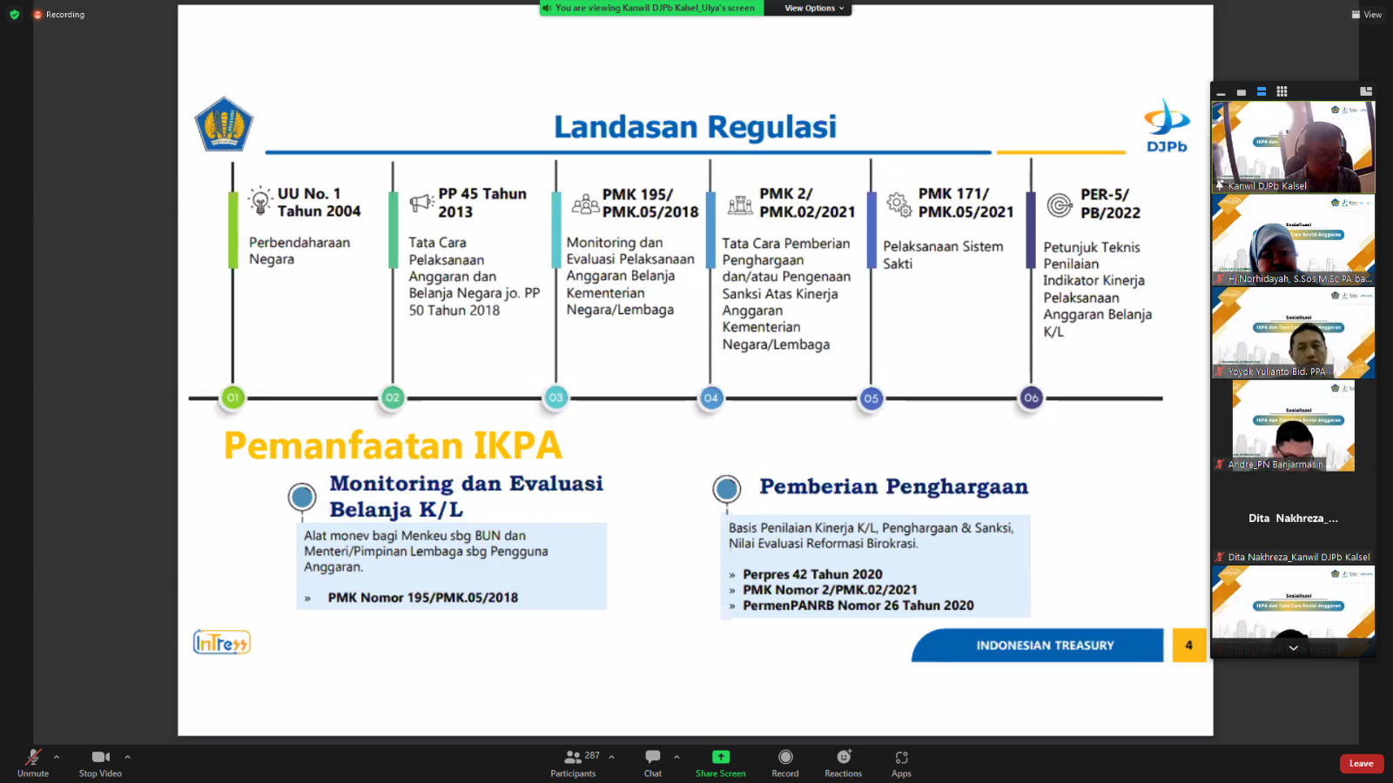1393x783 pixels.
Task: Start recording with the Record button
Action: [x=784, y=762]
